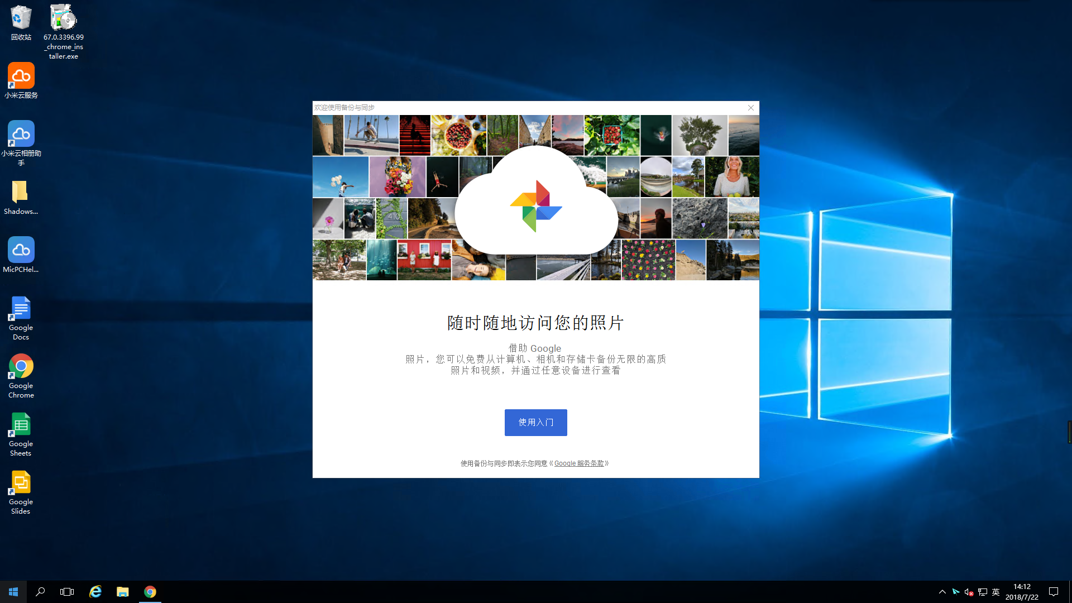Open the Google Slides desktop shortcut
Viewport: 1072px width, 603px height.
21,492
